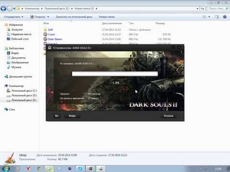Image resolution: width=230 pixels, height=172 pixels.
Task: Focus the Explorer search box
Action: [x=218, y=9]
